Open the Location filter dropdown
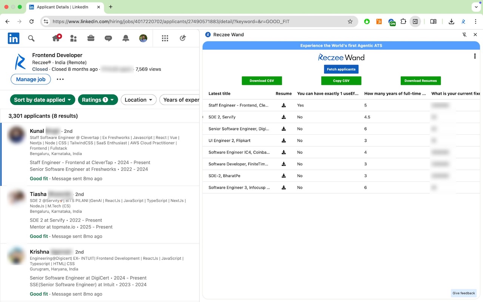This screenshot has height=302, width=483. point(138,100)
